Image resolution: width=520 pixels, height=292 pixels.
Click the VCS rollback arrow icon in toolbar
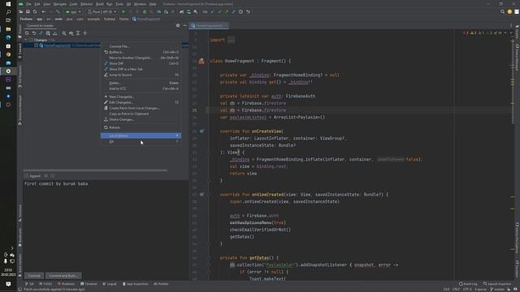coord(248,11)
